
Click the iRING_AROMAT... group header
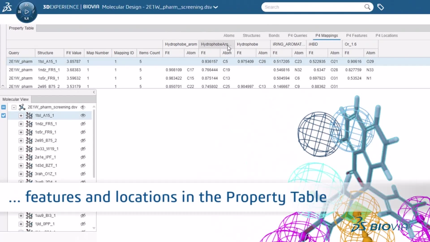(288, 44)
